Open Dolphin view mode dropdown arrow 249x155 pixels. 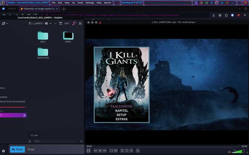(x=7, y=24)
